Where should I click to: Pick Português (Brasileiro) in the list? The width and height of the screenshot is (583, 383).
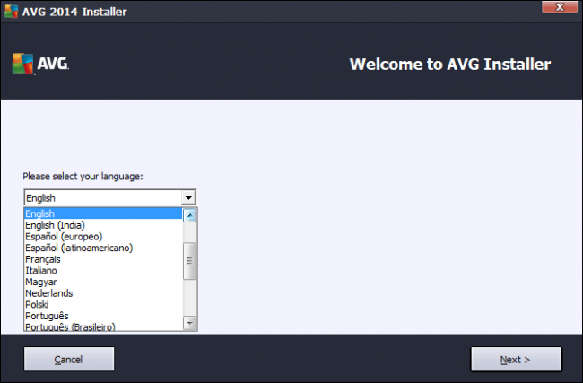coord(103,326)
